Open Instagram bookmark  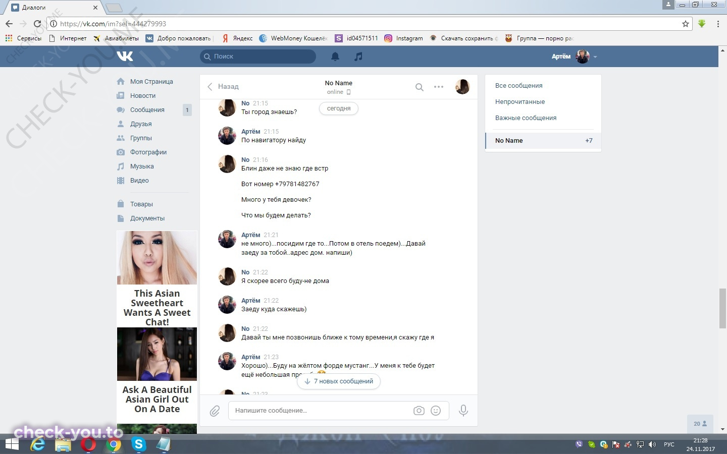(x=403, y=38)
